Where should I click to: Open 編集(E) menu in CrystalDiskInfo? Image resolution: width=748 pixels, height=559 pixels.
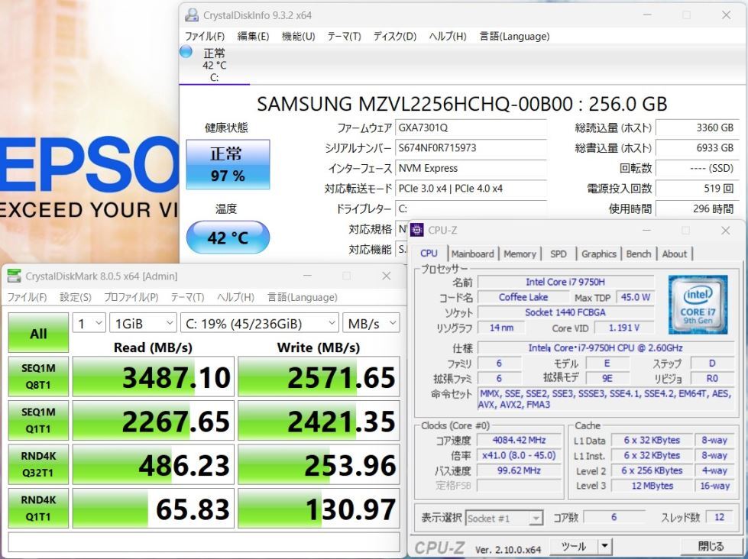point(253,36)
